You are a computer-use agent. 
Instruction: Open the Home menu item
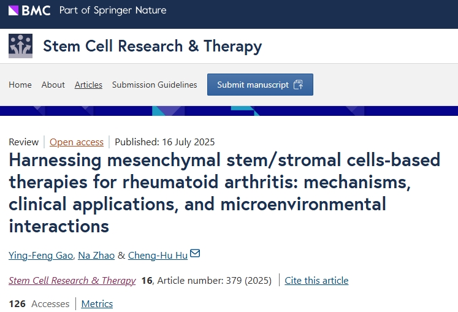pos(20,85)
